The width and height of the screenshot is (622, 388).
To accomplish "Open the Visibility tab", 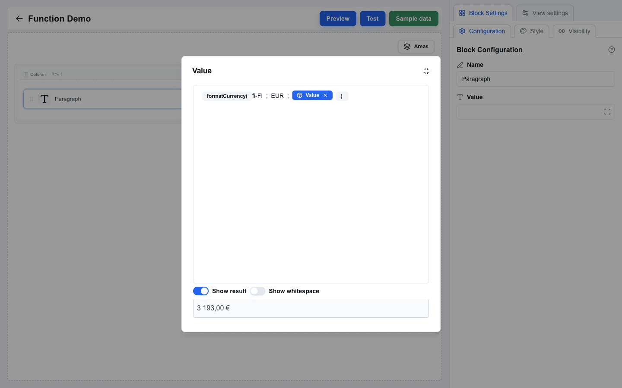I will [574, 31].
